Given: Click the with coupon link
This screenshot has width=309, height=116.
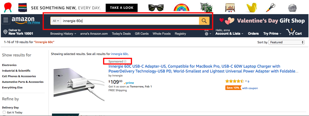Looking at the screenshot, I should tap(250, 88).
